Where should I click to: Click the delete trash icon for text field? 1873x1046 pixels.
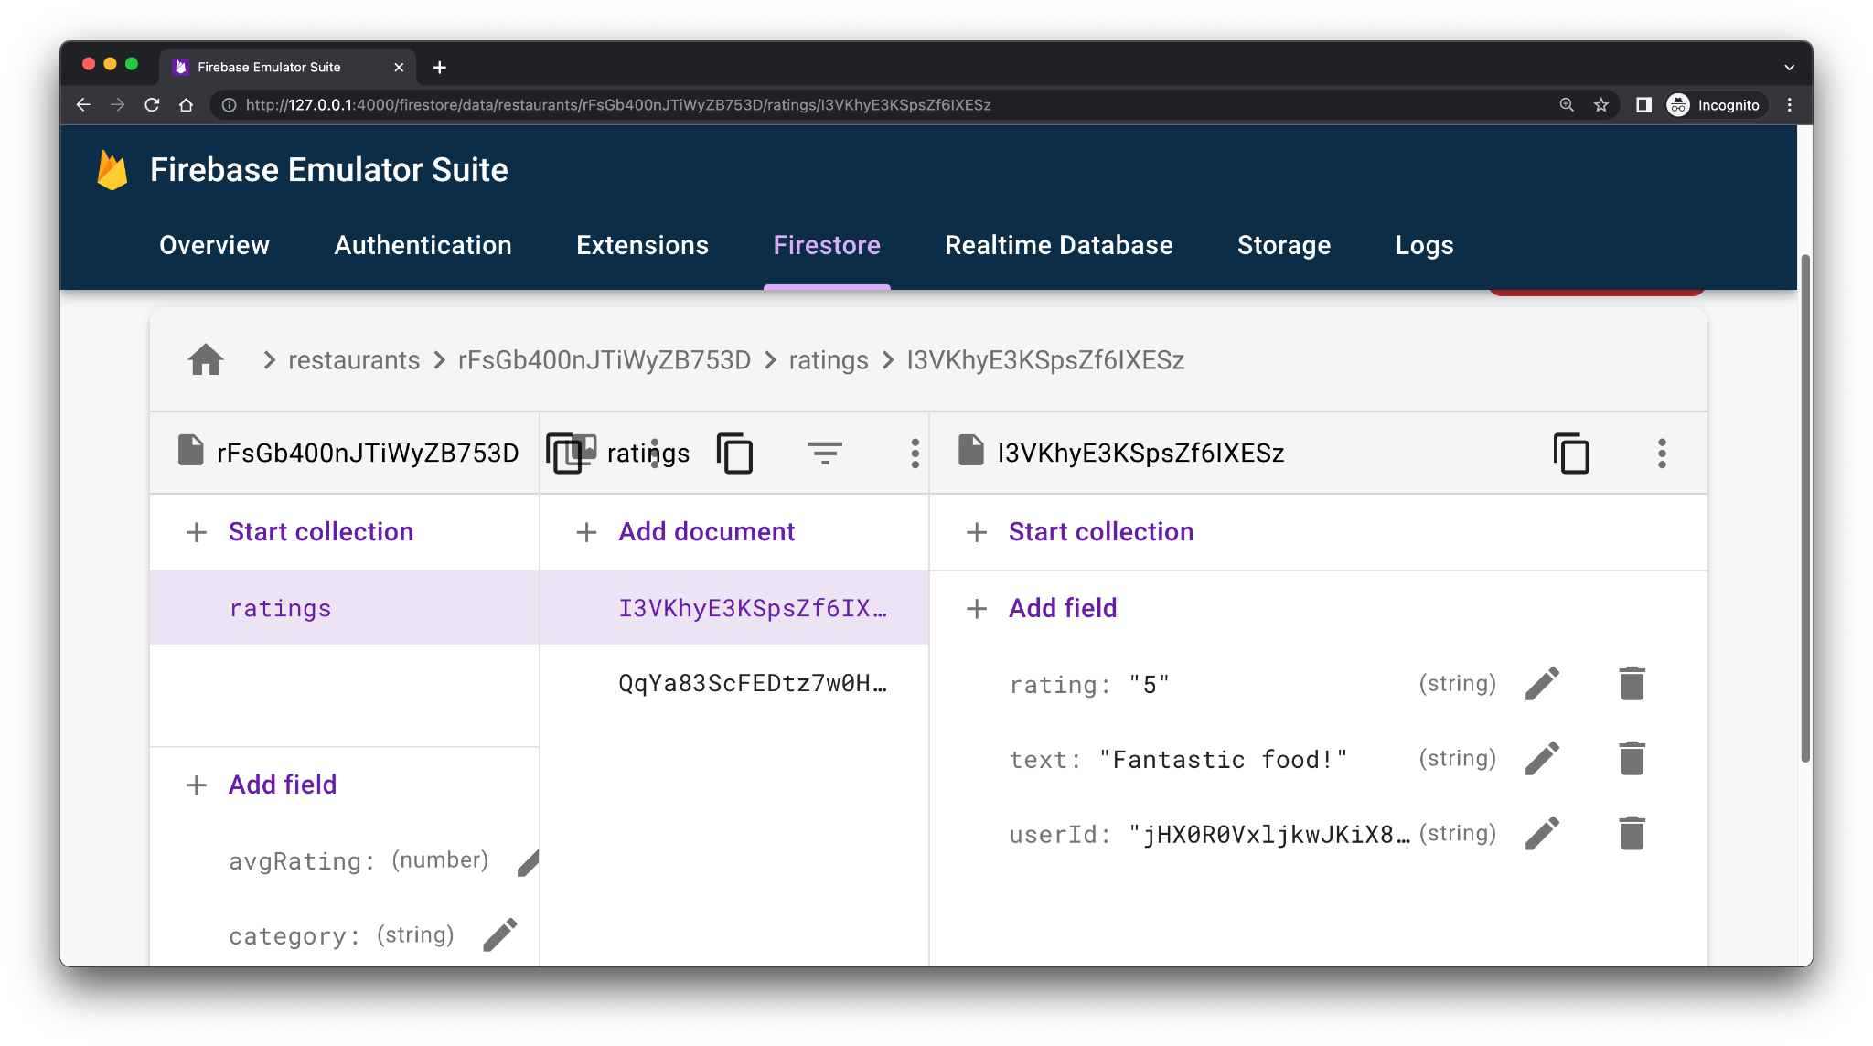1630,758
